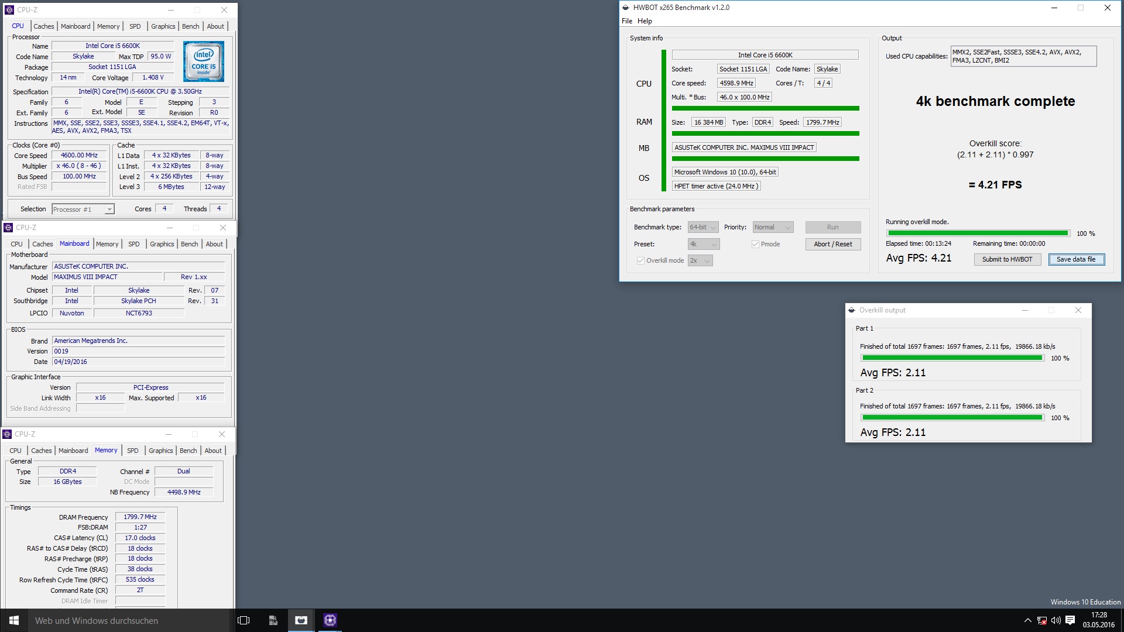Click the CAS# Latency 17.0 clocks value
1124x632 pixels.
[x=140, y=538]
